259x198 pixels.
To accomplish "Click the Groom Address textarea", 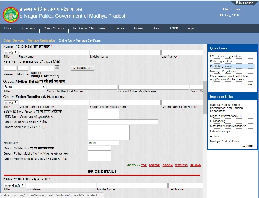I will tap(108, 132).
